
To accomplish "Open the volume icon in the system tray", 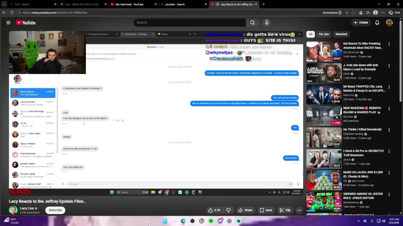I will coord(383,221).
